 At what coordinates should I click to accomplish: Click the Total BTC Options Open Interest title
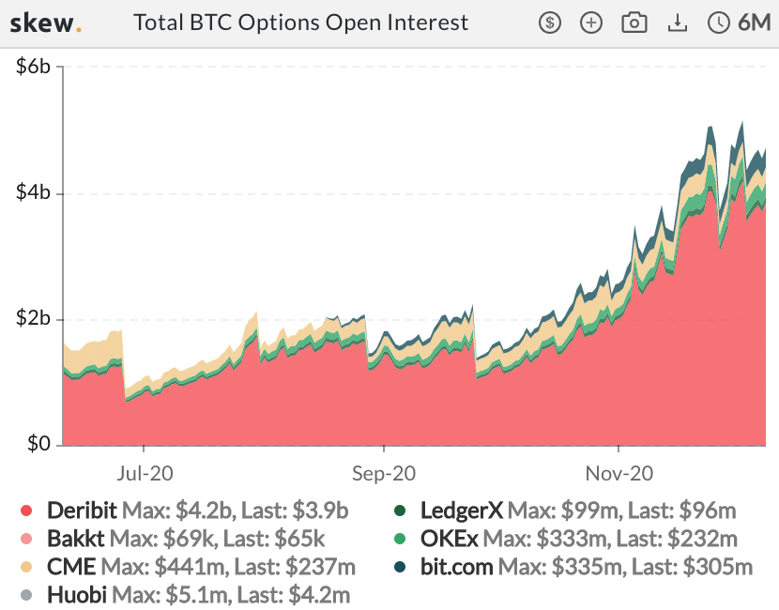point(300,23)
